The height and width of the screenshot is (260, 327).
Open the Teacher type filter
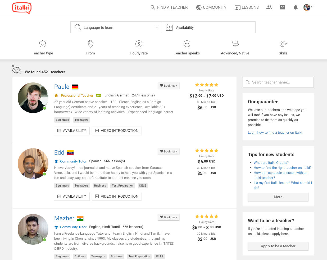point(42,48)
